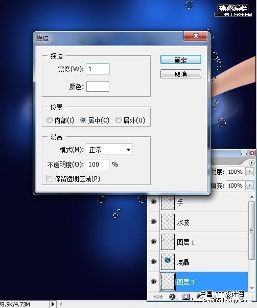
Task: Open the layers panel options menu arrow
Action: click(x=251, y=162)
